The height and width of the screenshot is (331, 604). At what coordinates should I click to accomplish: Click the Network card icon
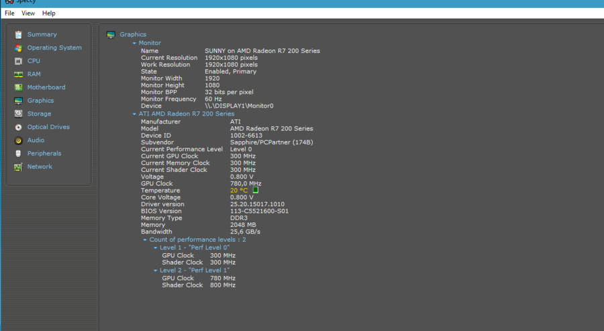point(18,167)
